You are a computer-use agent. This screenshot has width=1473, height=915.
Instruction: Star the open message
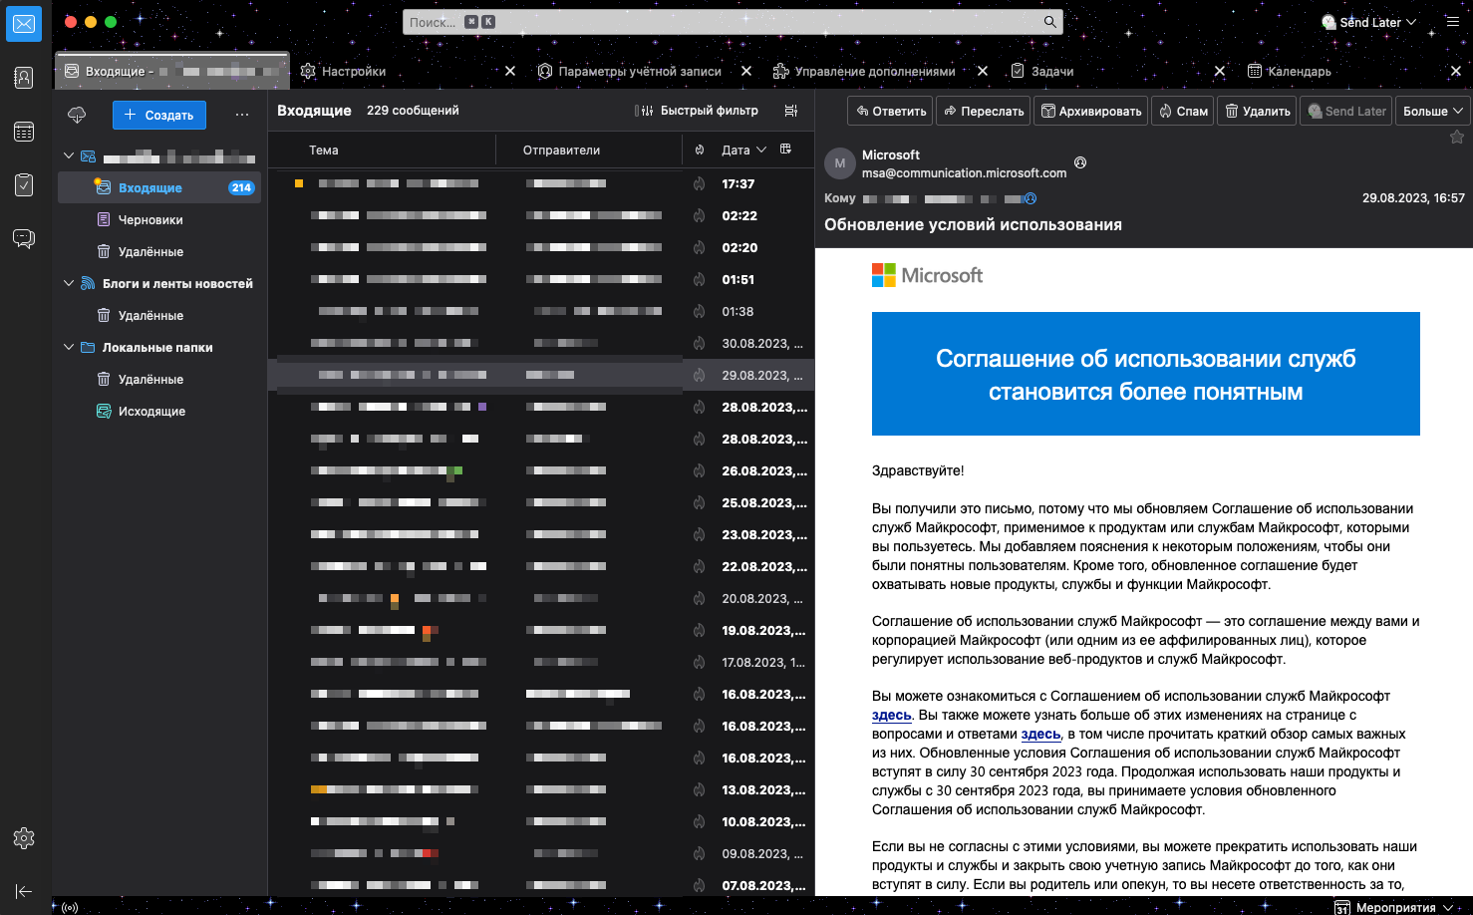1457,138
